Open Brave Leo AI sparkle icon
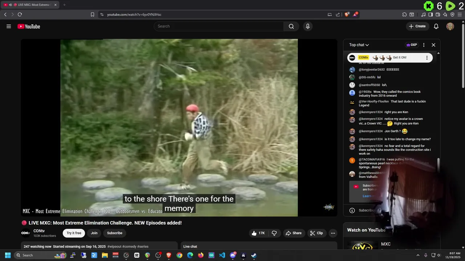Image resolution: width=465 pixels, height=261 pixels. (445, 14)
